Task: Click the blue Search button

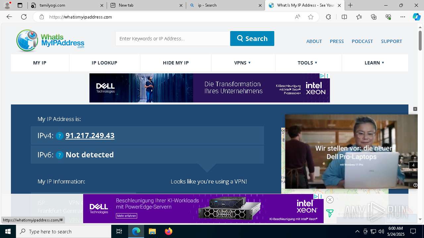Action: coord(252,38)
